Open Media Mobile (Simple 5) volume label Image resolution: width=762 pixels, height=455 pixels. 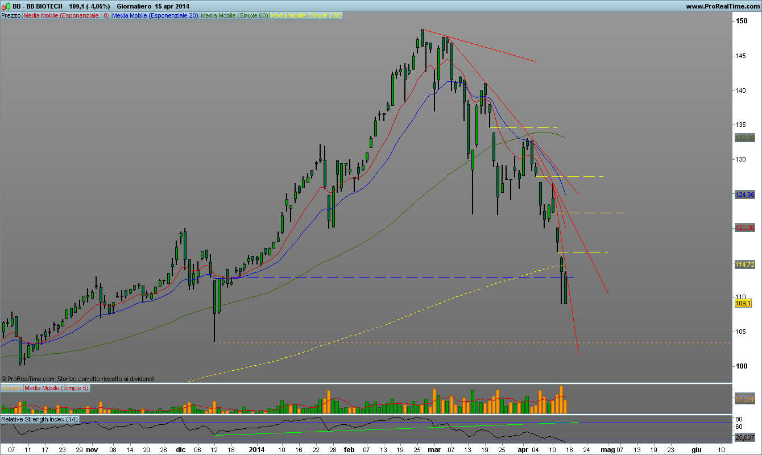tap(56, 388)
